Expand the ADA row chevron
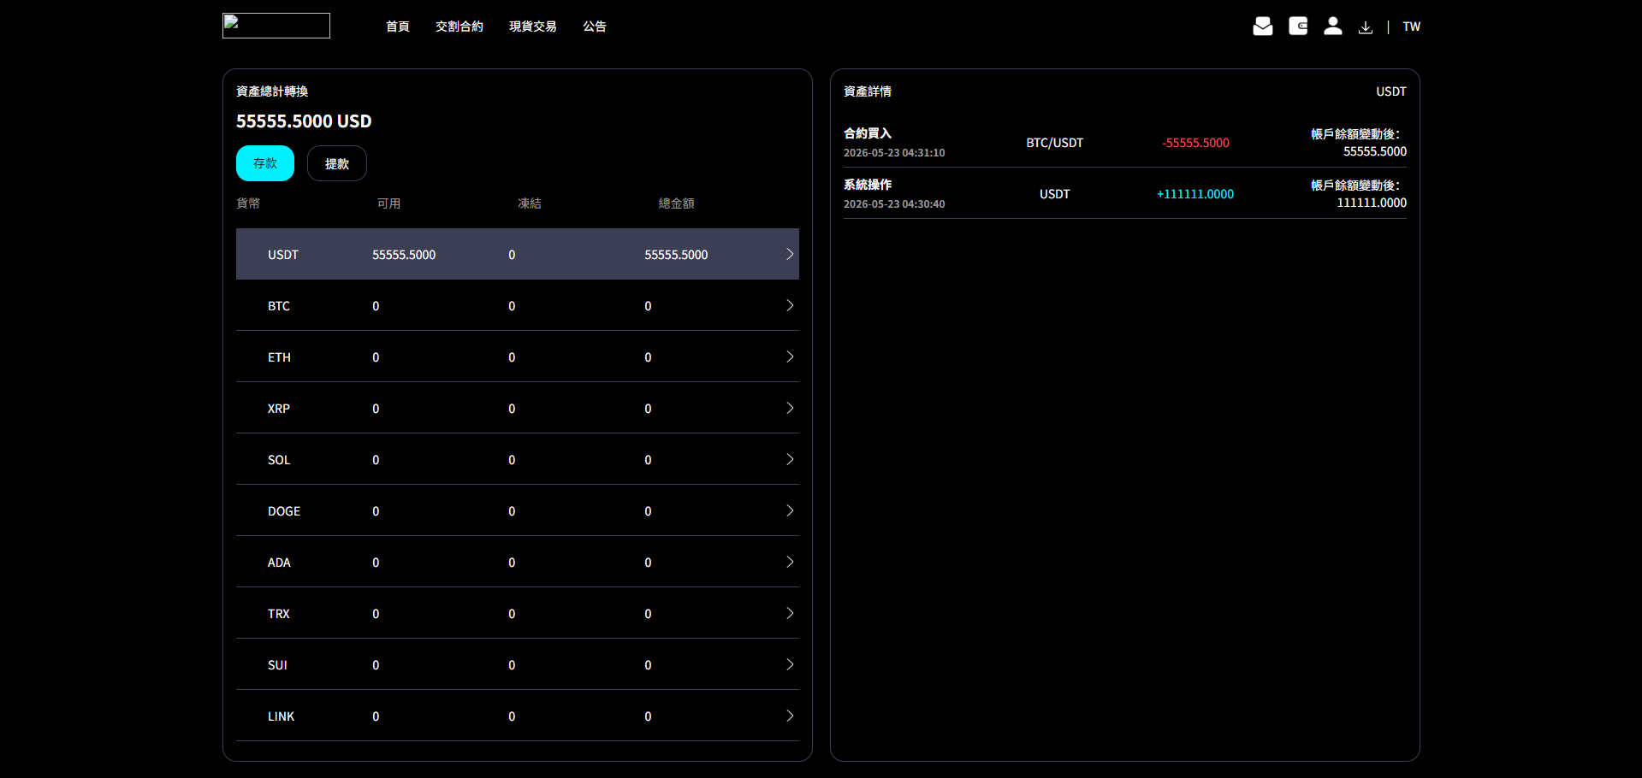This screenshot has width=1642, height=778. (790, 562)
